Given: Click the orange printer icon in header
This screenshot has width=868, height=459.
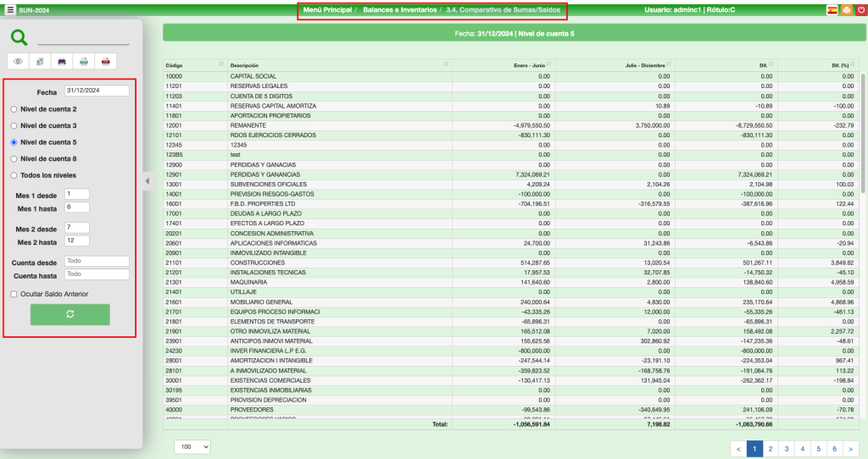Looking at the screenshot, I should (847, 10).
